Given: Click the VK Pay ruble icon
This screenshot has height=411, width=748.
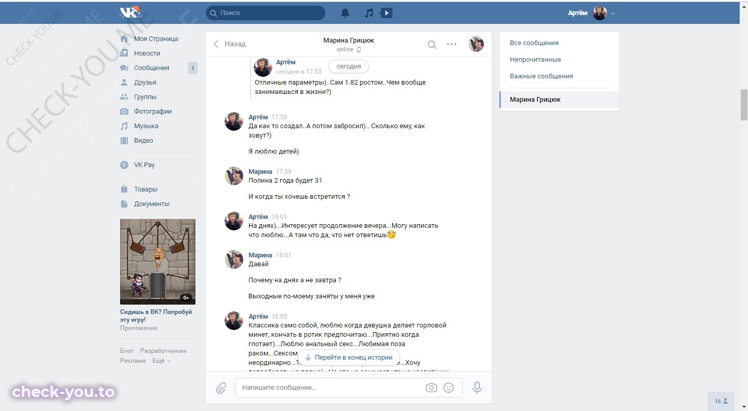Looking at the screenshot, I should [x=124, y=165].
